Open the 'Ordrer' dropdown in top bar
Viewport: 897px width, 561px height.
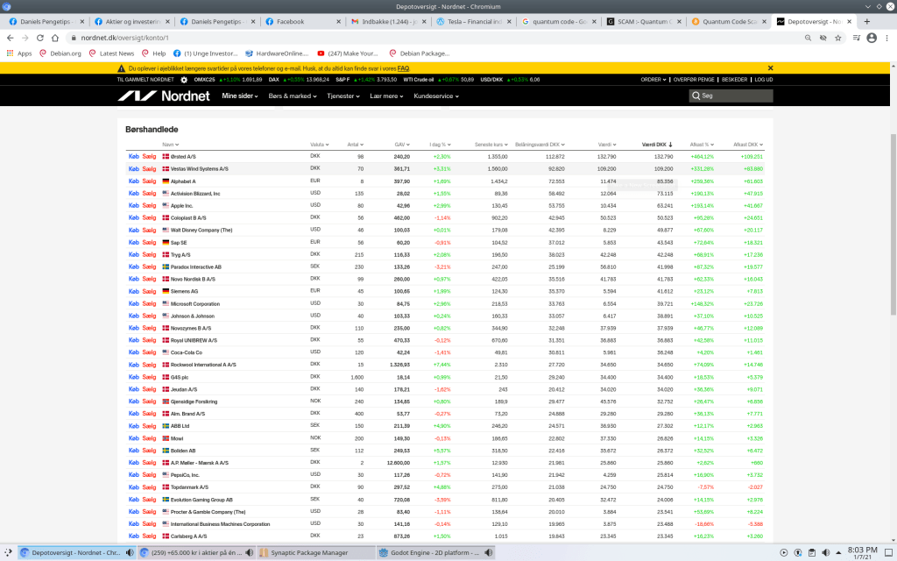pyautogui.click(x=653, y=80)
